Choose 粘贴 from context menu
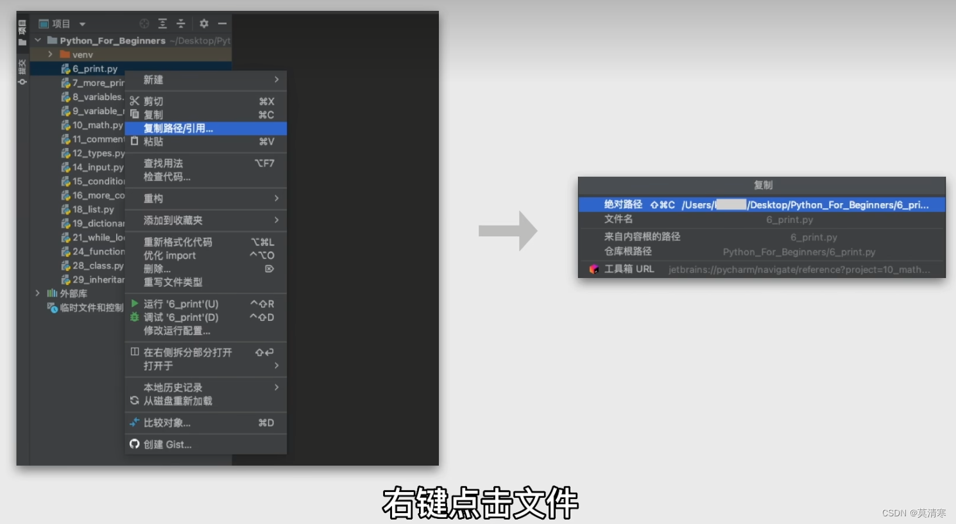The width and height of the screenshot is (956, 524). 206,142
